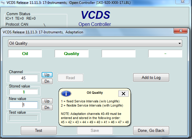Decrease New value with Dn button

[x=47, y=107]
